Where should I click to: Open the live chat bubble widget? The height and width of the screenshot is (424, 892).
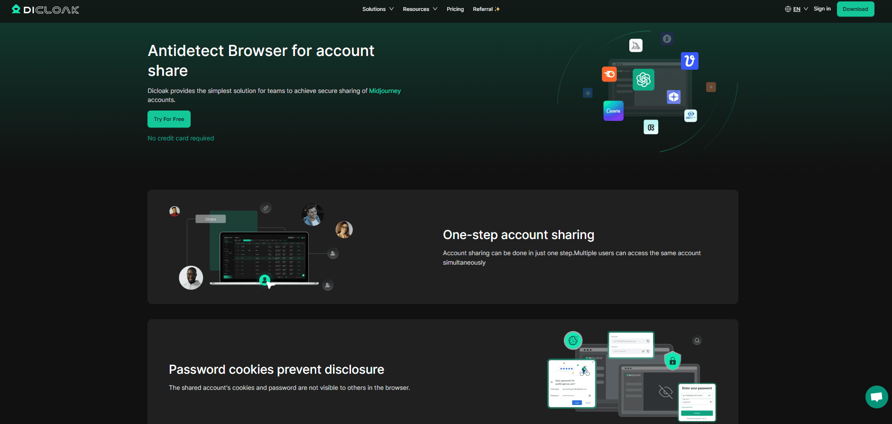877,397
